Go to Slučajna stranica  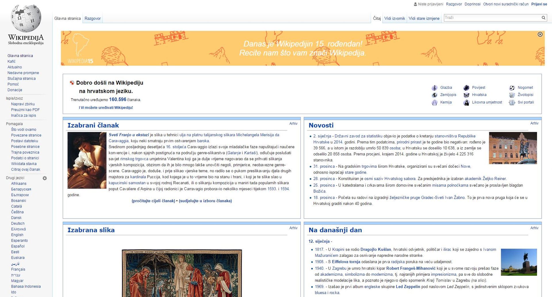click(x=22, y=79)
